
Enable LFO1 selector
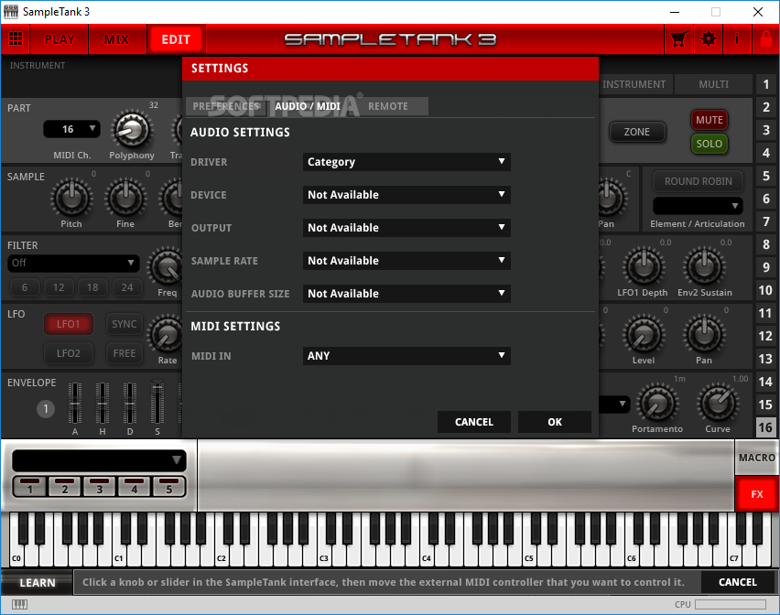tap(68, 324)
